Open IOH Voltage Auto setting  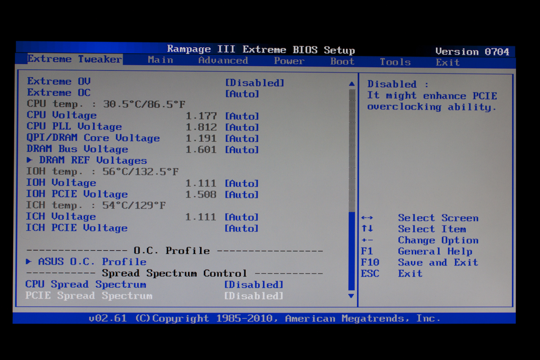[242, 183]
